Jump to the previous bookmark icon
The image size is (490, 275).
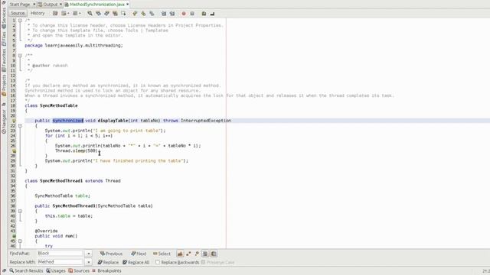click(x=135, y=14)
